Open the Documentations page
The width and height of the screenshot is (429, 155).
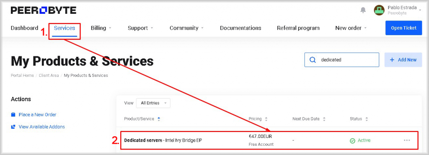(x=240, y=28)
